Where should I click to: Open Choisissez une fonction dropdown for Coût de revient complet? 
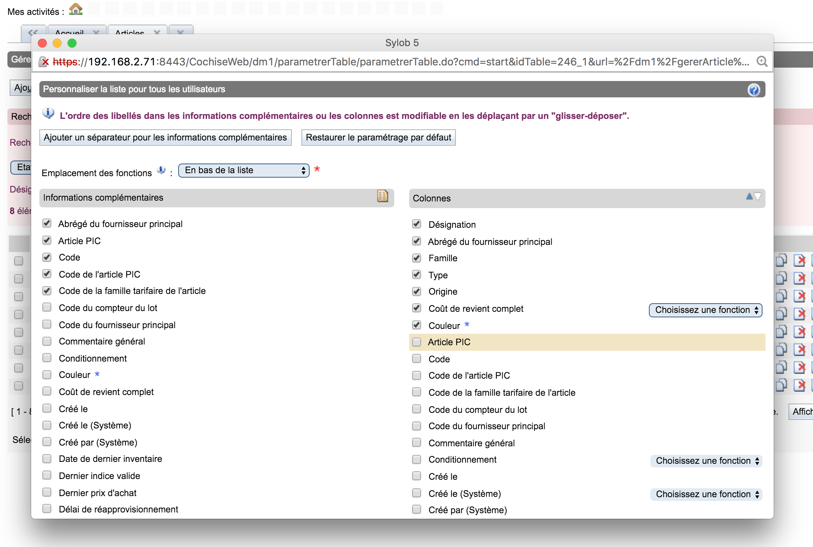tap(705, 310)
